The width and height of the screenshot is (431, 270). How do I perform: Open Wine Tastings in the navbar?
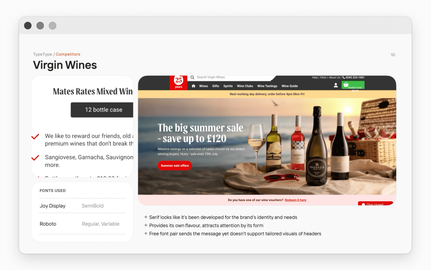[267, 86]
